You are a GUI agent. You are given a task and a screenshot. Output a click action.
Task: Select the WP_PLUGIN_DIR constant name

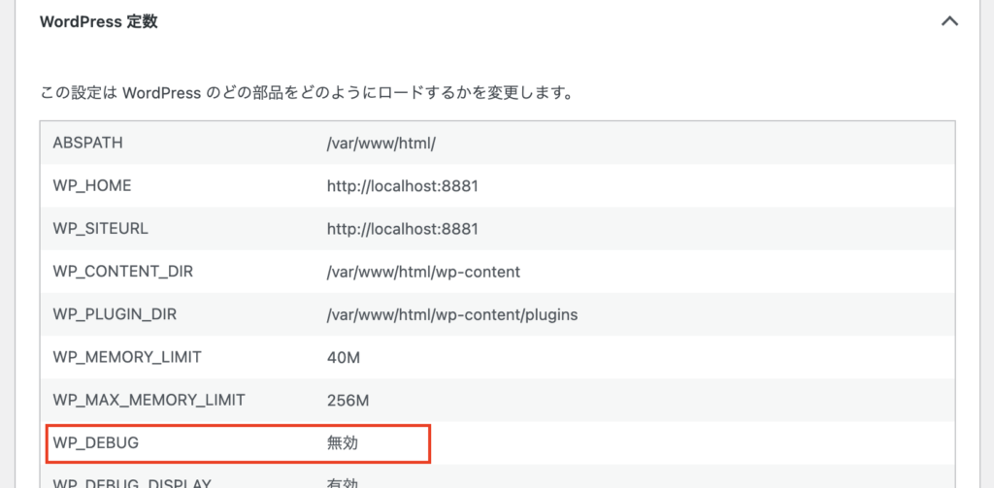pyautogui.click(x=115, y=315)
